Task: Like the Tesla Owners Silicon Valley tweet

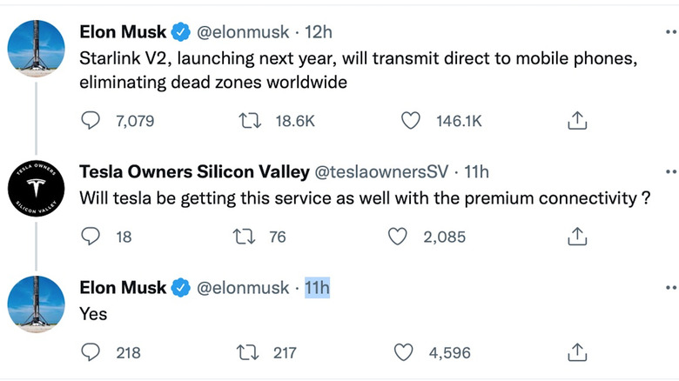Action: point(398,236)
